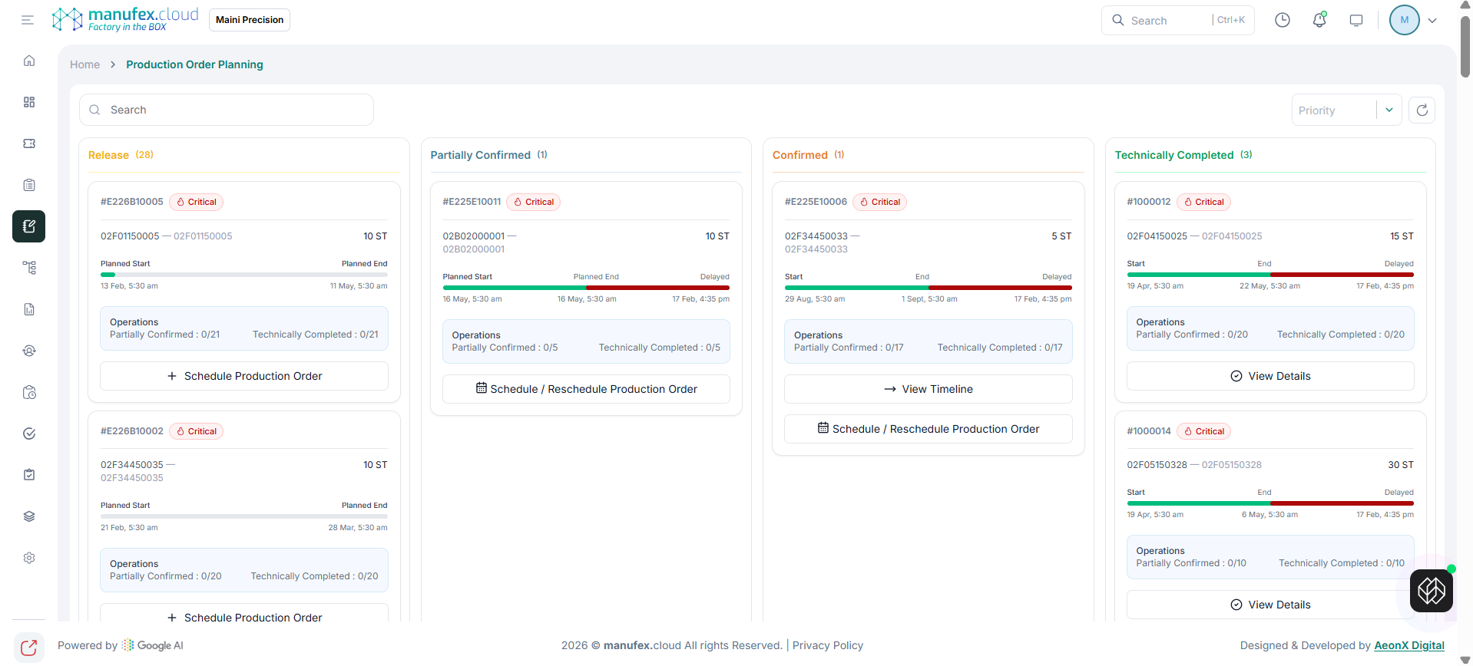Open the floating chat assistant icon
The height and width of the screenshot is (666, 1473).
click(x=1431, y=591)
